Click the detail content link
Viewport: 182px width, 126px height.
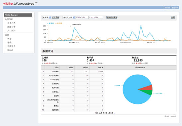click(x=170, y=116)
